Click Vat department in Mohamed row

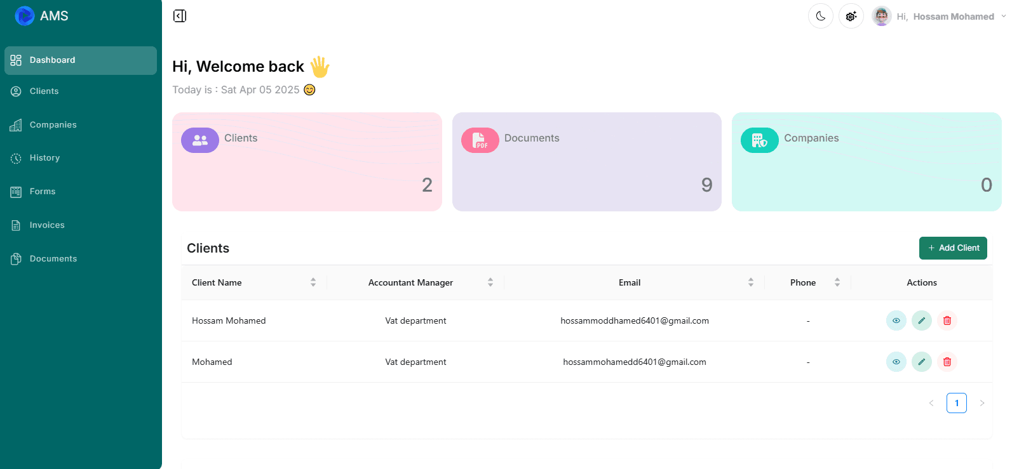[x=415, y=362]
